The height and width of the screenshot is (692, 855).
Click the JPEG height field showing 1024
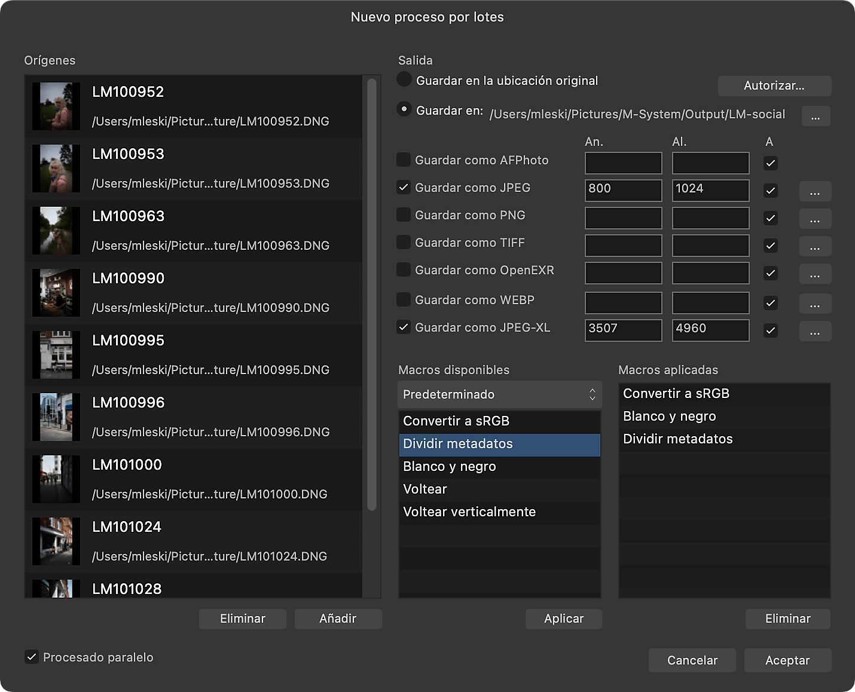pyautogui.click(x=711, y=191)
